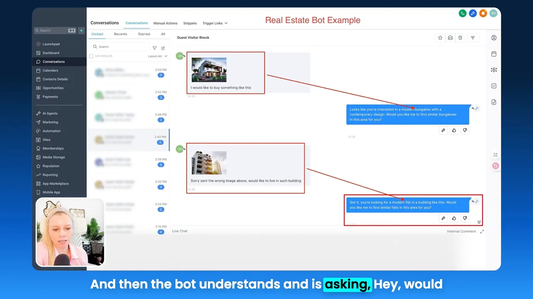Open the filter icon above conversation list
Screen dimensions: 533x299
pos(154,48)
